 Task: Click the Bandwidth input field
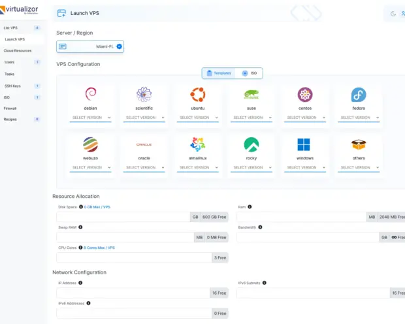pyautogui.click(x=308, y=237)
